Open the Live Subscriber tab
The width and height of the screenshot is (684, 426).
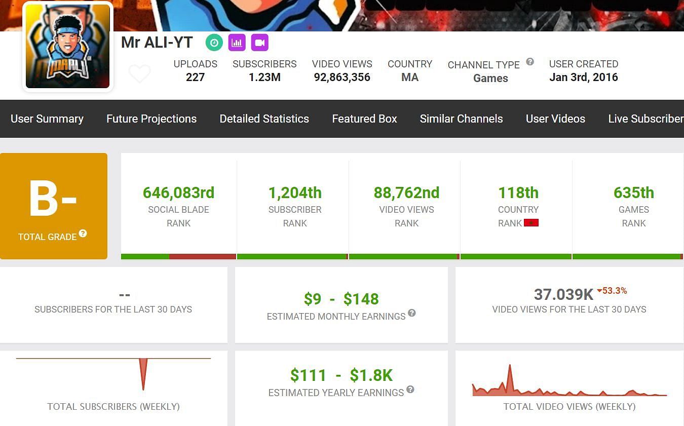(x=646, y=119)
